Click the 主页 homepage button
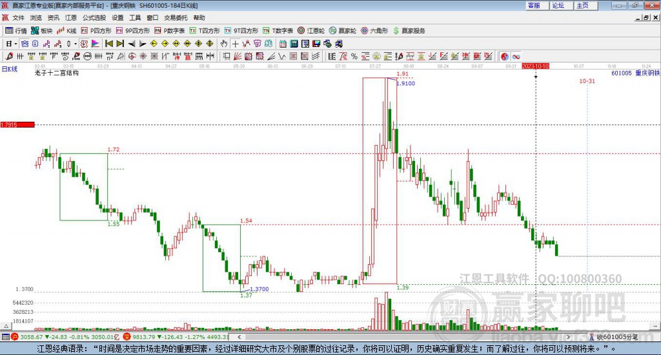 tap(586, 5)
